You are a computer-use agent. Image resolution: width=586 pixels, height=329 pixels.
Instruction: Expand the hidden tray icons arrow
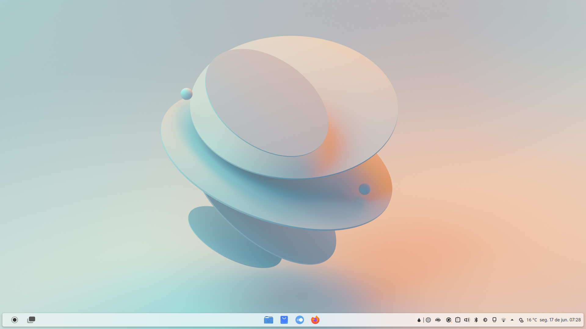[512, 320]
